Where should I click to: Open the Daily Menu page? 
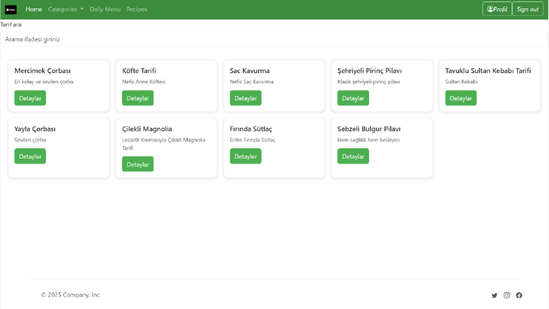(105, 10)
